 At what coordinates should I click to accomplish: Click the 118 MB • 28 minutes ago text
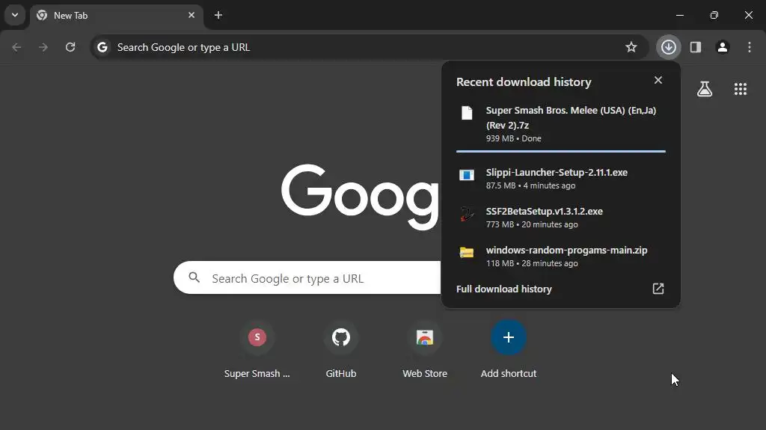click(x=532, y=263)
